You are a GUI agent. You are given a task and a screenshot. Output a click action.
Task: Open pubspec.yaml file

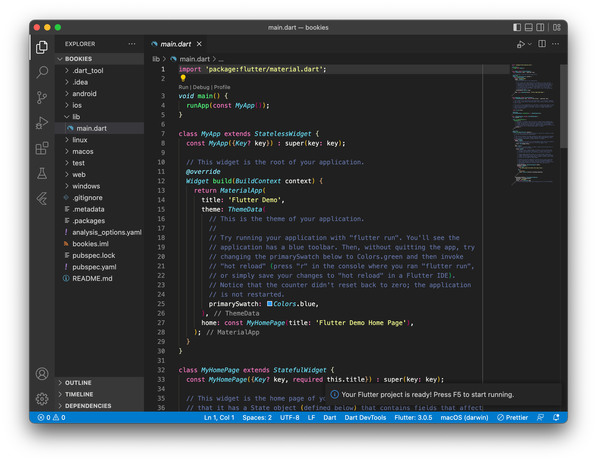[x=100, y=267]
